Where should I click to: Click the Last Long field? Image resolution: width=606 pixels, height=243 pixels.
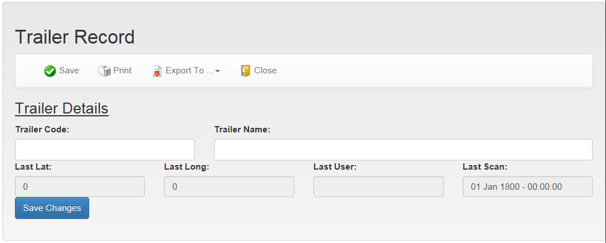point(229,187)
